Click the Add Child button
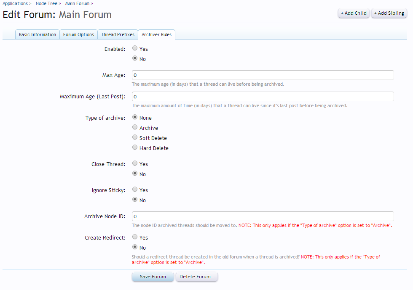The image size is (413, 290). (x=354, y=13)
